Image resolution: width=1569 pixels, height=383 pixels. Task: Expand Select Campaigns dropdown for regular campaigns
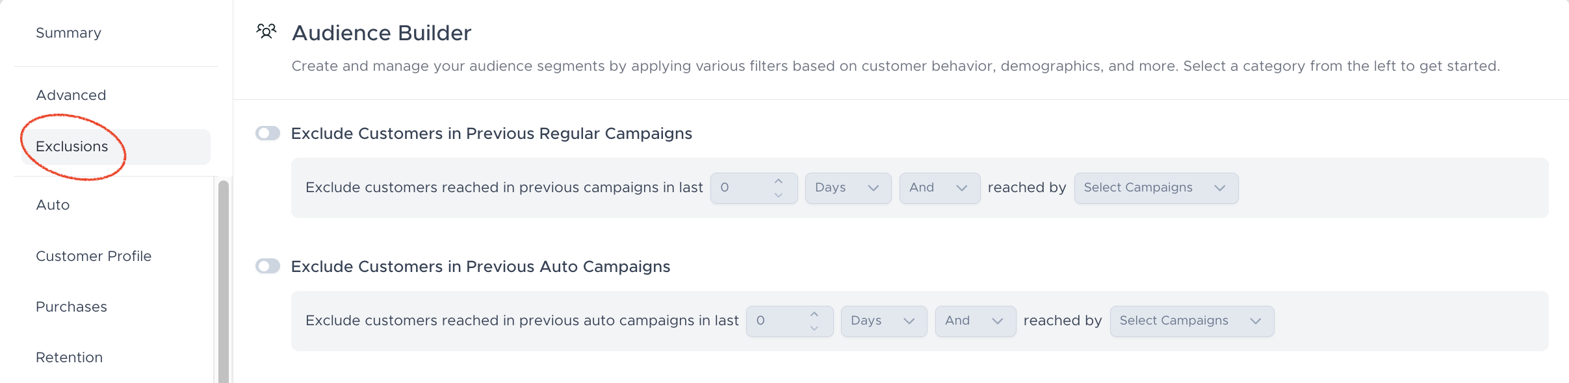click(1156, 188)
